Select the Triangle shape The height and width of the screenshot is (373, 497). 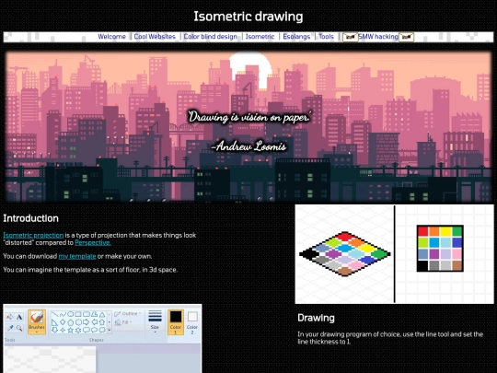click(x=102, y=314)
